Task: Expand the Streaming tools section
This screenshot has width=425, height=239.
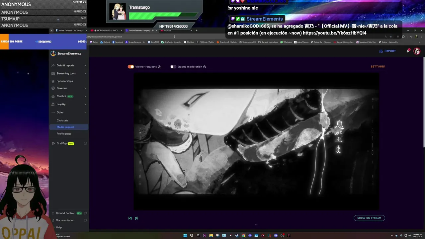Action: coord(85,73)
